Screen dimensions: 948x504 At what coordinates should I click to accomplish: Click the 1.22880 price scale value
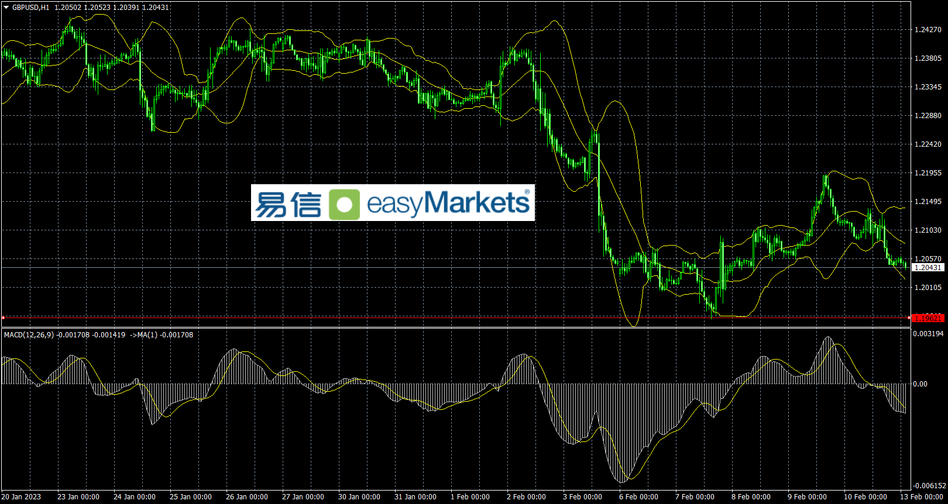coord(928,115)
